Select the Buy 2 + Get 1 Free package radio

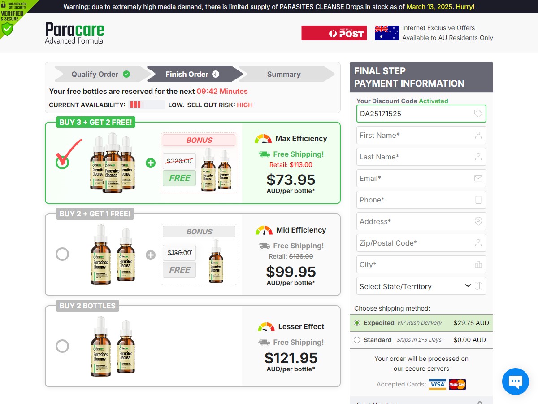tap(62, 254)
